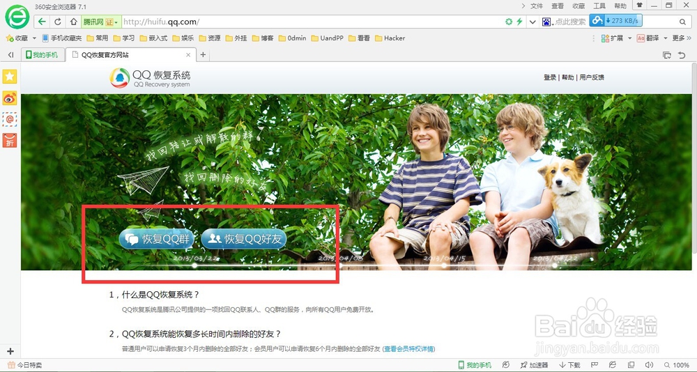Screen dimensions: 697x372
Task: Open the Weibo sidebar icon
Action: pyautogui.click(x=10, y=98)
